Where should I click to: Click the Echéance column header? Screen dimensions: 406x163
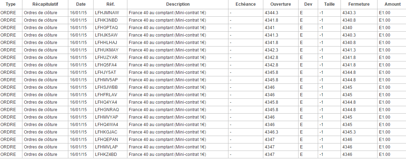[x=246, y=4]
